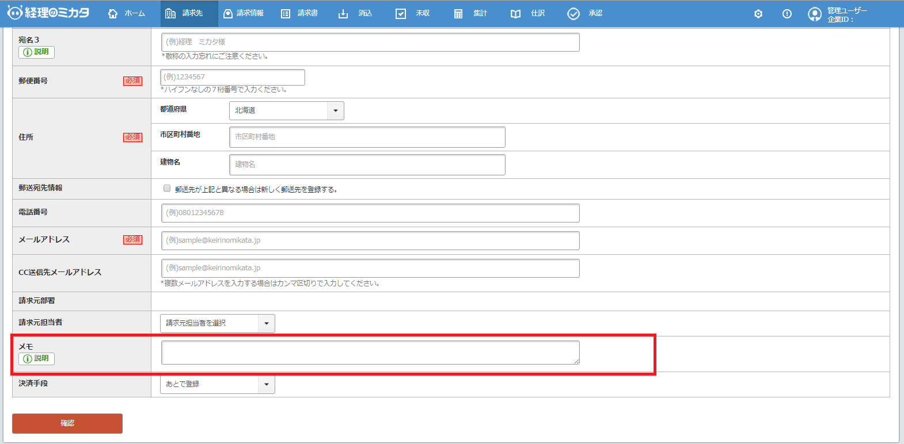This screenshot has width=904, height=444.
Task: Open the 管理ユーザー account avatar
Action: pyautogui.click(x=815, y=14)
